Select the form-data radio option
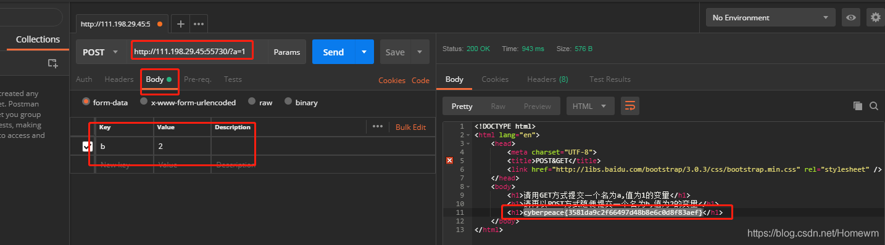 pyautogui.click(x=86, y=102)
